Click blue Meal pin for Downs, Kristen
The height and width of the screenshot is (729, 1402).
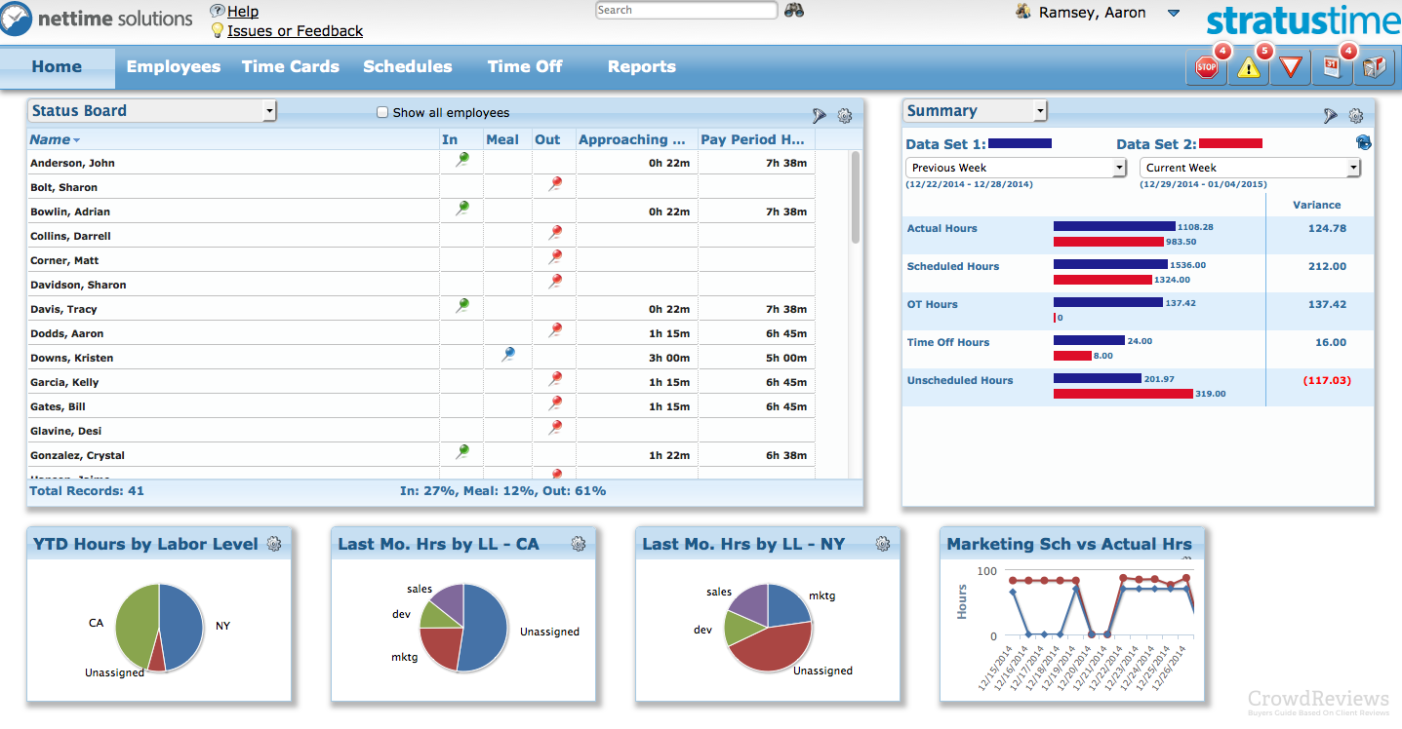tap(508, 355)
